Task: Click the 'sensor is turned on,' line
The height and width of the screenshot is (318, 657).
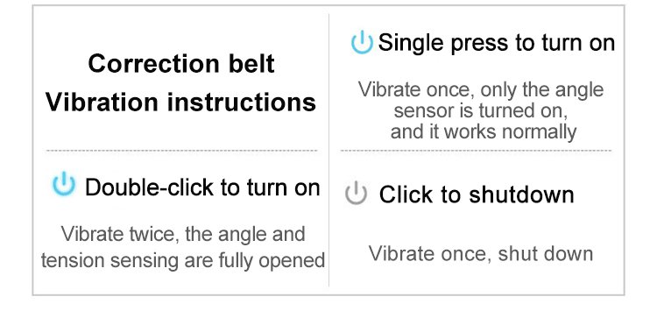Action: coord(481,110)
